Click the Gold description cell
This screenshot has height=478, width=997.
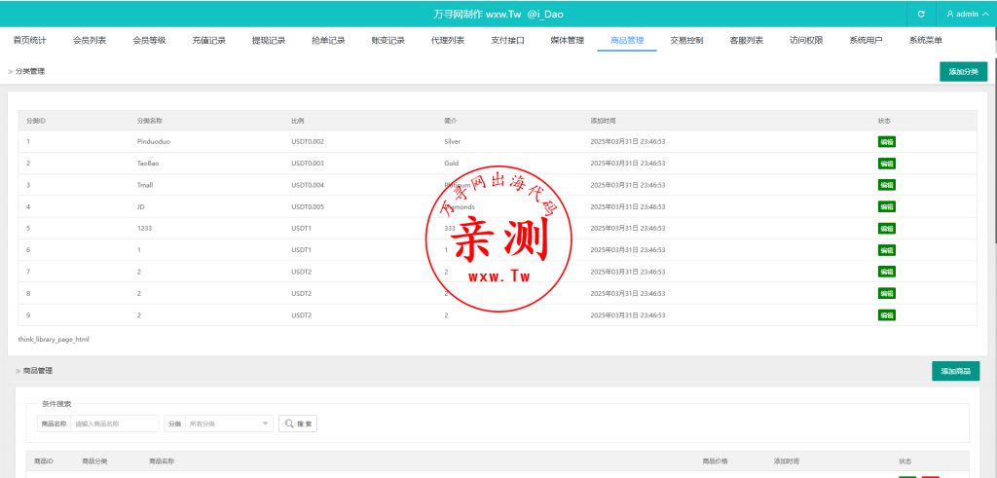coord(452,164)
